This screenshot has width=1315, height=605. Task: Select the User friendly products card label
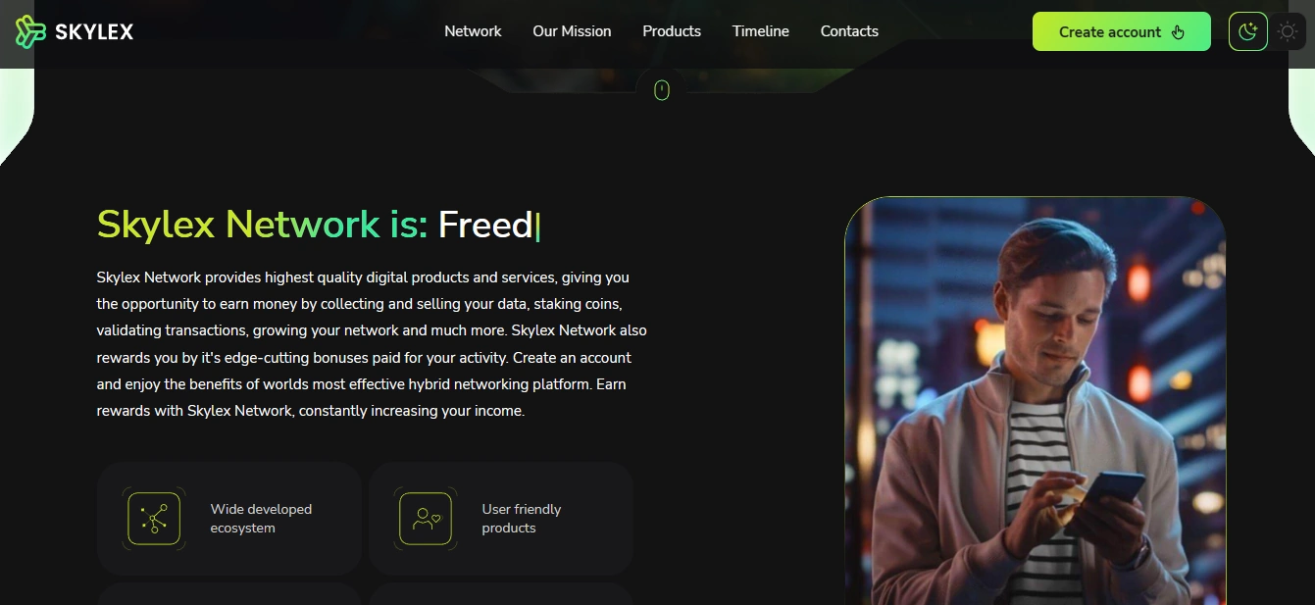(x=522, y=519)
